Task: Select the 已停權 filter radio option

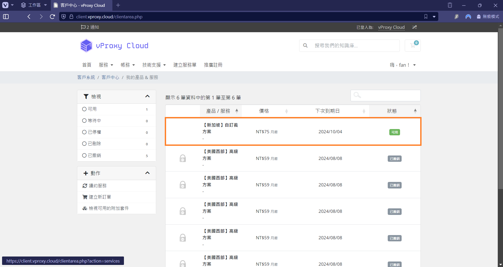Action: tap(84, 132)
